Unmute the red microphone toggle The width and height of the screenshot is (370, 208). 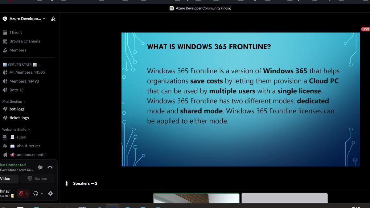[21, 194]
